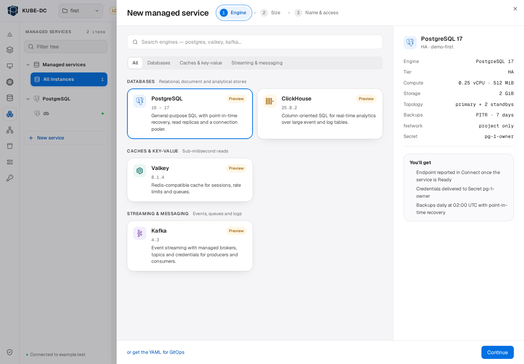The height and width of the screenshot is (364, 524).
Task: Open 'or get the YAML for GitOps' link
Action: tap(156, 352)
